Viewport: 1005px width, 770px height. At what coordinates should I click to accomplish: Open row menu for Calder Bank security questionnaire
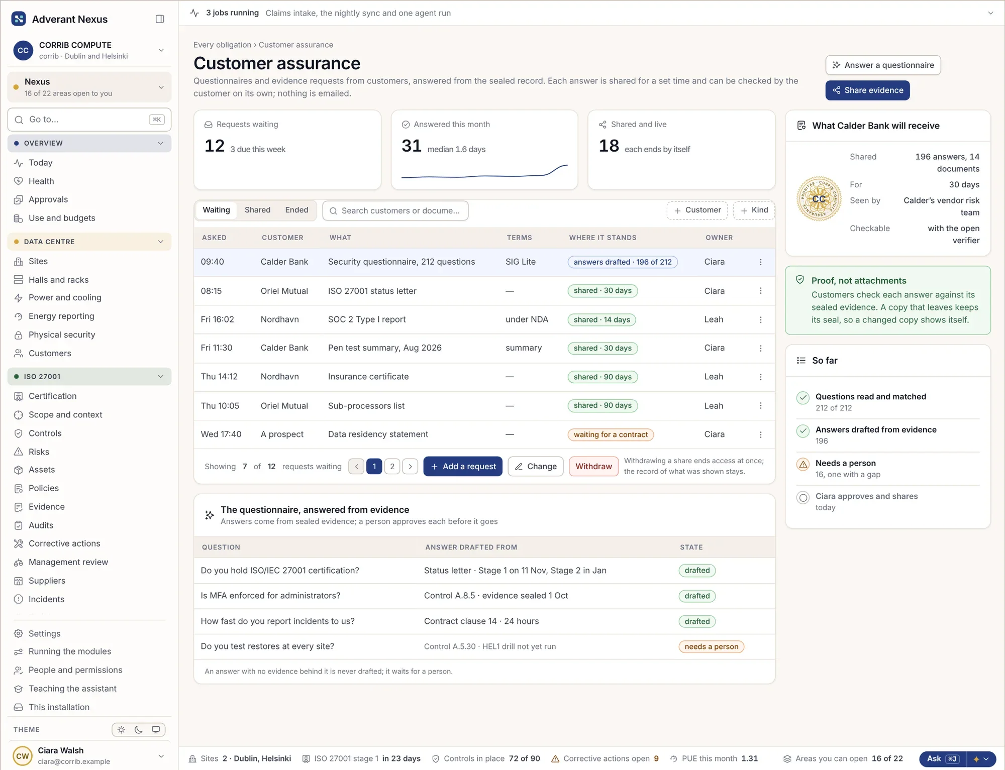point(761,262)
